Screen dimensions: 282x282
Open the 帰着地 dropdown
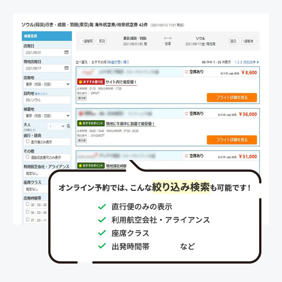pyautogui.click(x=47, y=116)
